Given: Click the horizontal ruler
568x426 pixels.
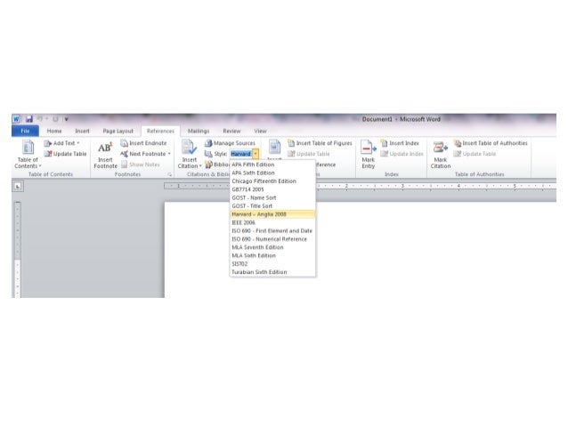Looking at the screenshot, I should click(360, 186).
